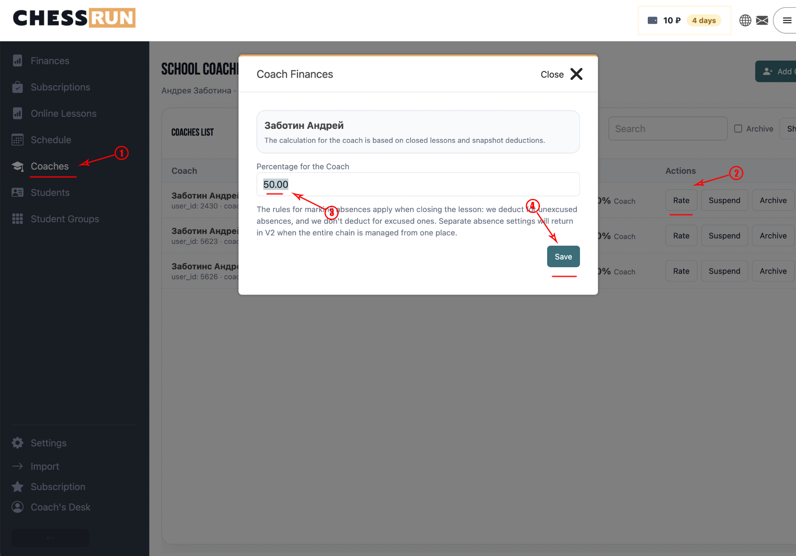Open the Finances sidebar section
Screen dimensions: 796x556
(x=50, y=61)
